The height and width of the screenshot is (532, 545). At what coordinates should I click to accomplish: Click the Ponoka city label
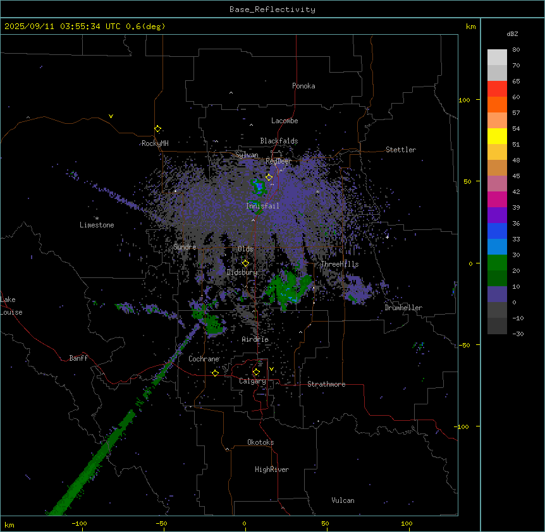303,86
